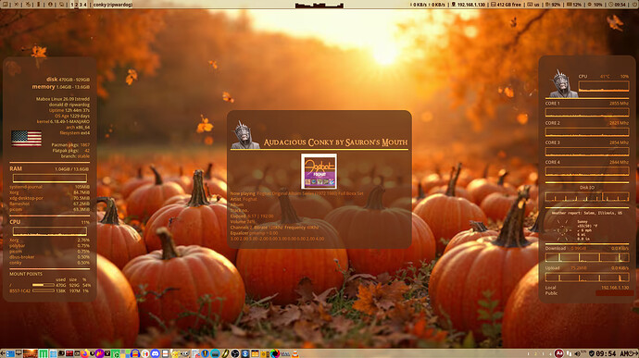Click the American flag in left widget
This screenshot has width=639, height=358.
click(x=26, y=138)
